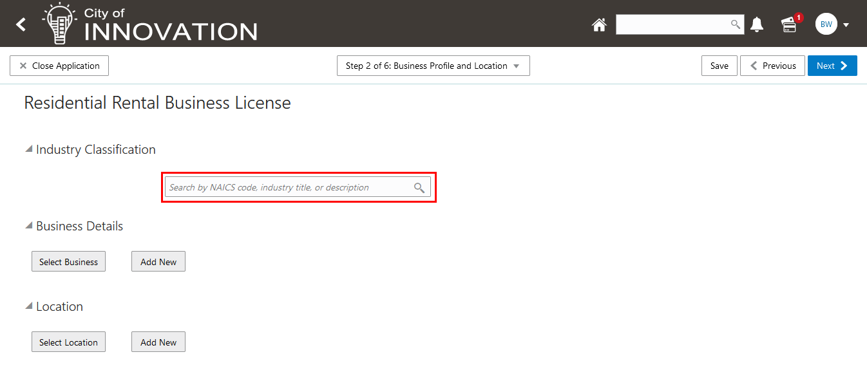Click the header global search field

click(672, 24)
